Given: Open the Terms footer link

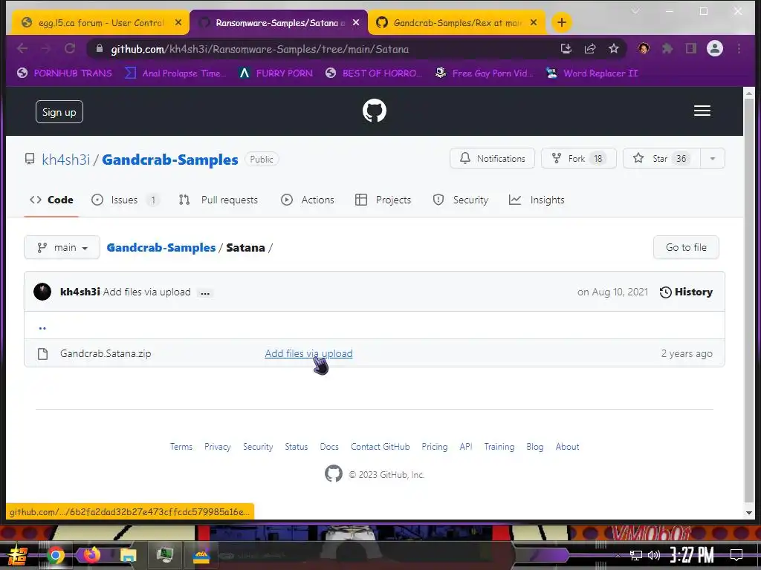Looking at the screenshot, I should [x=181, y=446].
